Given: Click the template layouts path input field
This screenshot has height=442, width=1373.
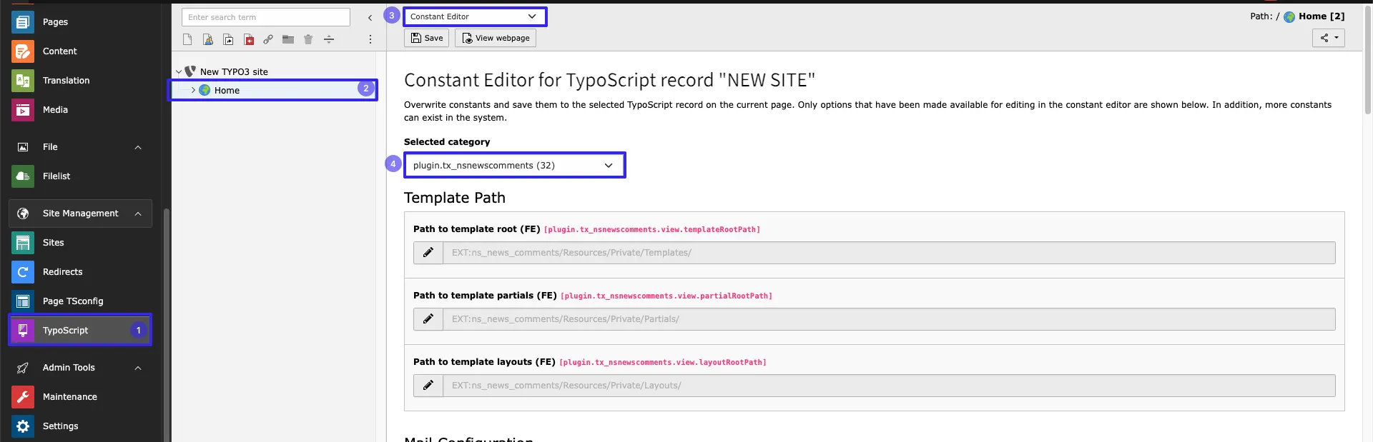Looking at the screenshot, I should coord(889,386).
